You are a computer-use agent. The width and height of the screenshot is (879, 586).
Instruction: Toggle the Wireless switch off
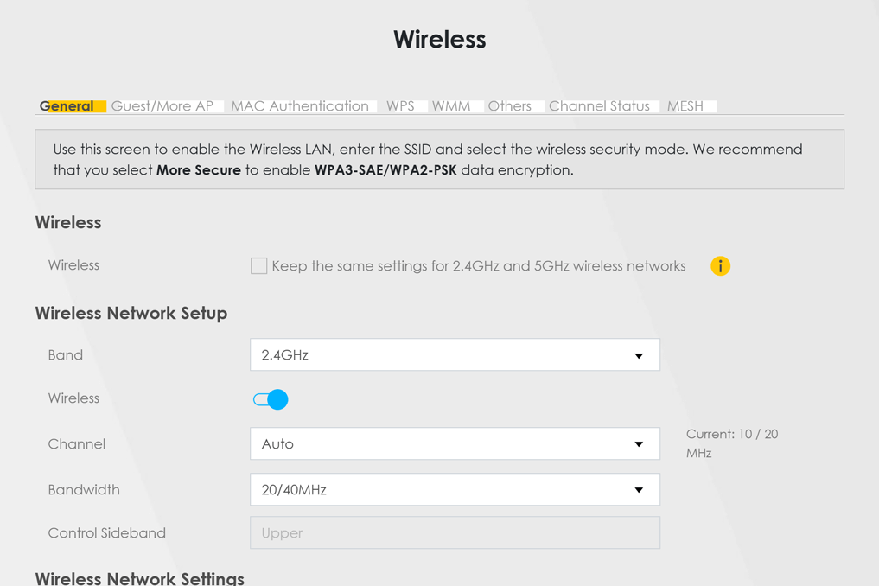tap(271, 399)
